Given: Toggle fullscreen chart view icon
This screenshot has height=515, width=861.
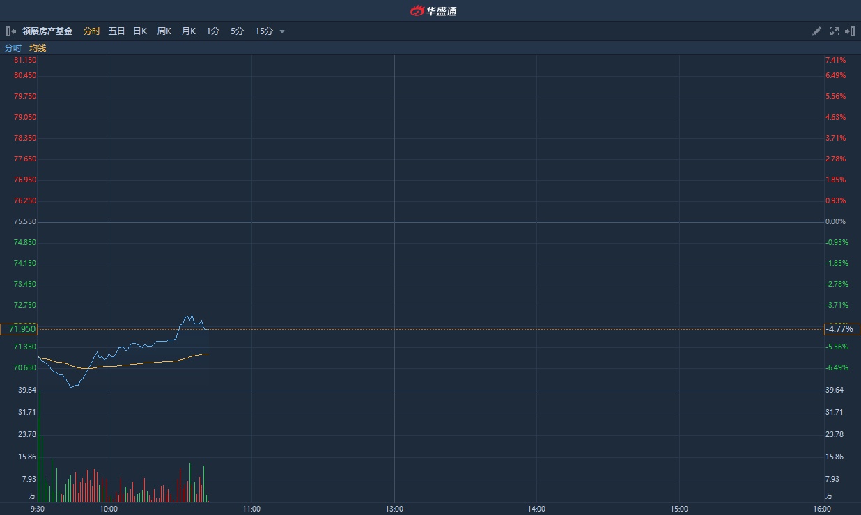Looking at the screenshot, I should coord(835,31).
